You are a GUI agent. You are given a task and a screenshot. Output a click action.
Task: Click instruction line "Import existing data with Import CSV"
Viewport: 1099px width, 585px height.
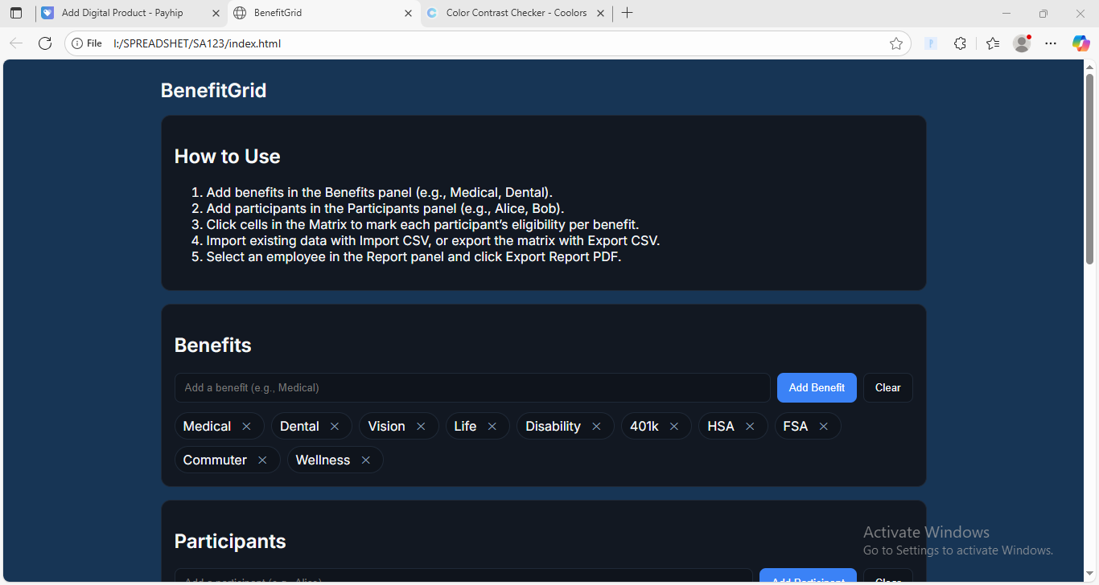tap(433, 241)
